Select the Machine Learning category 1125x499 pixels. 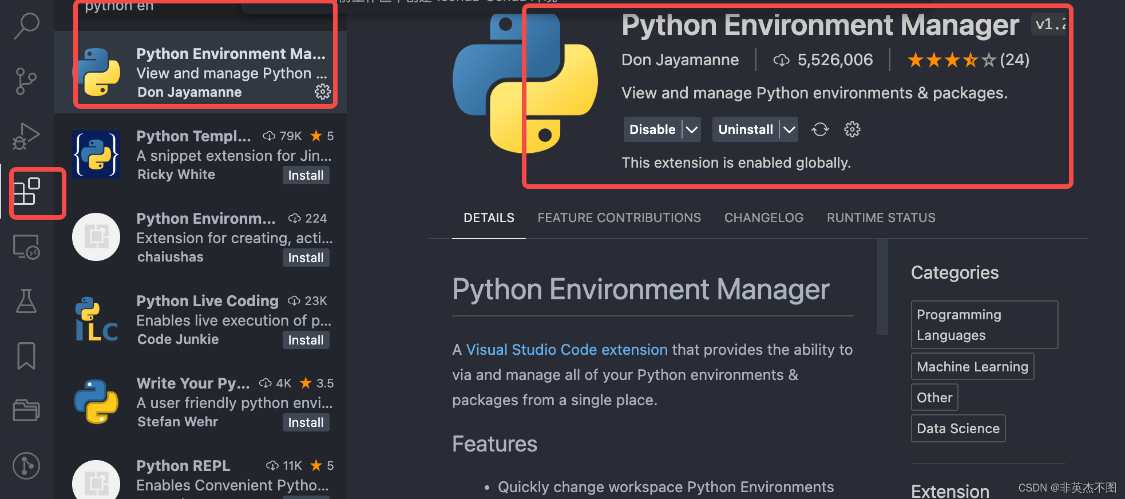[x=972, y=367]
